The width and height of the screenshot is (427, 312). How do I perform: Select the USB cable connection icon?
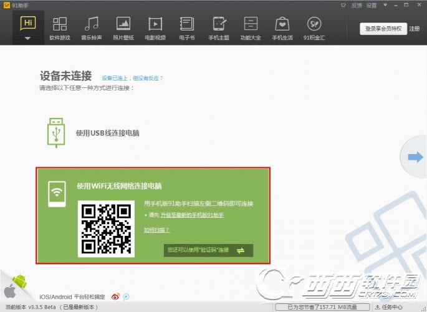[56, 133]
